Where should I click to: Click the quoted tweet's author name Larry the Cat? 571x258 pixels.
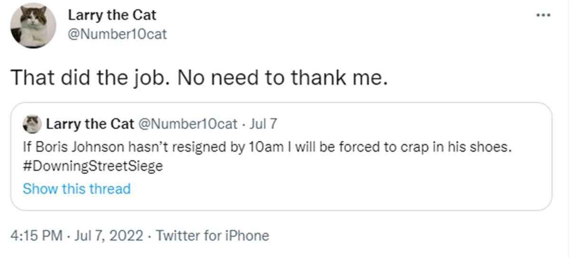[x=90, y=124]
